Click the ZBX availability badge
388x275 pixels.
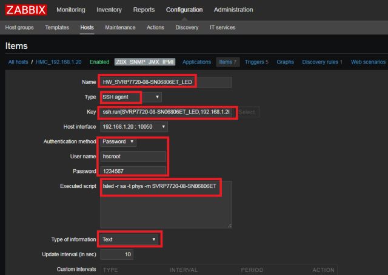click(121, 62)
